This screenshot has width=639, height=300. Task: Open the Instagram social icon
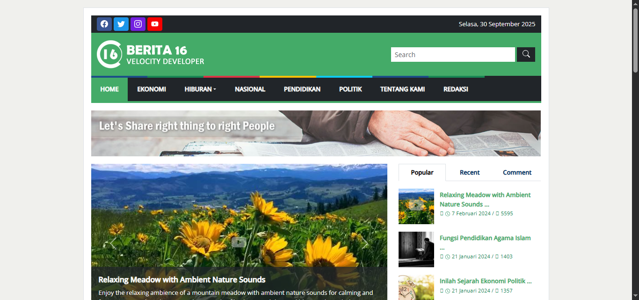pos(138,24)
